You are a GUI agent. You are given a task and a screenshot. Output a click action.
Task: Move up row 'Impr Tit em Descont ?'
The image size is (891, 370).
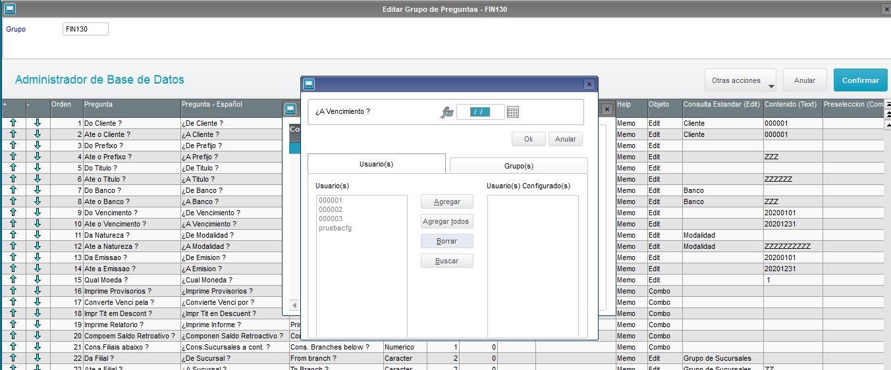point(13,313)
